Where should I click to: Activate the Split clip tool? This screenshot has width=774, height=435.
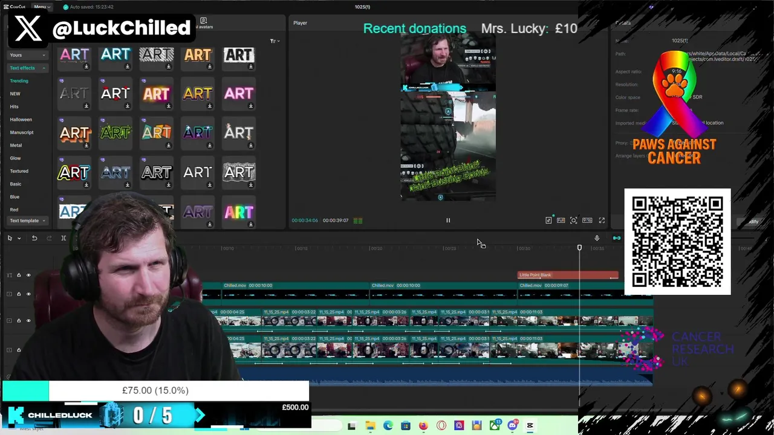[63, 238]
